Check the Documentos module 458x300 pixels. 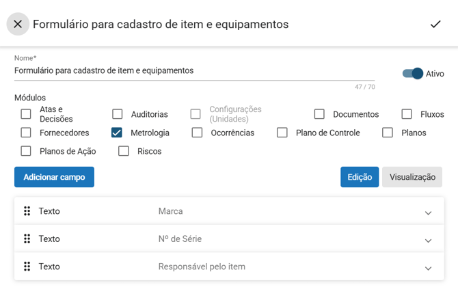coord(319,114)
